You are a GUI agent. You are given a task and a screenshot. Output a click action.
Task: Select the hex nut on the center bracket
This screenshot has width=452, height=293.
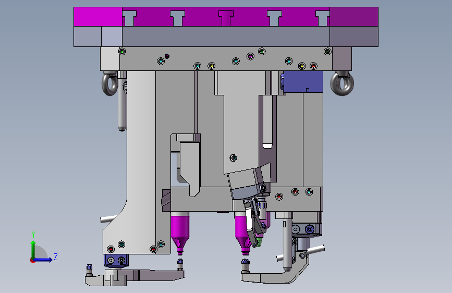pos(234,158)
